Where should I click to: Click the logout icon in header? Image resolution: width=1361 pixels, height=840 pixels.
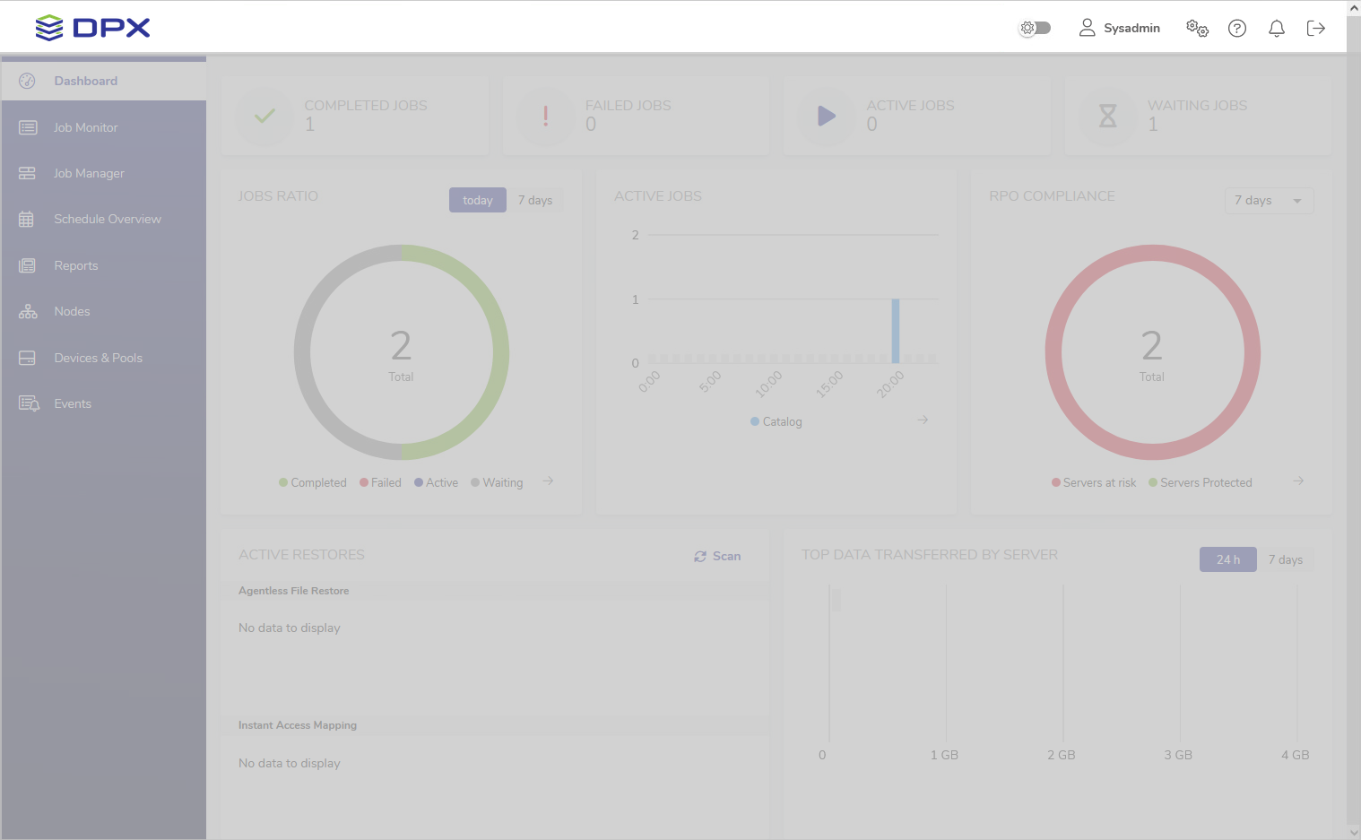1315,29
